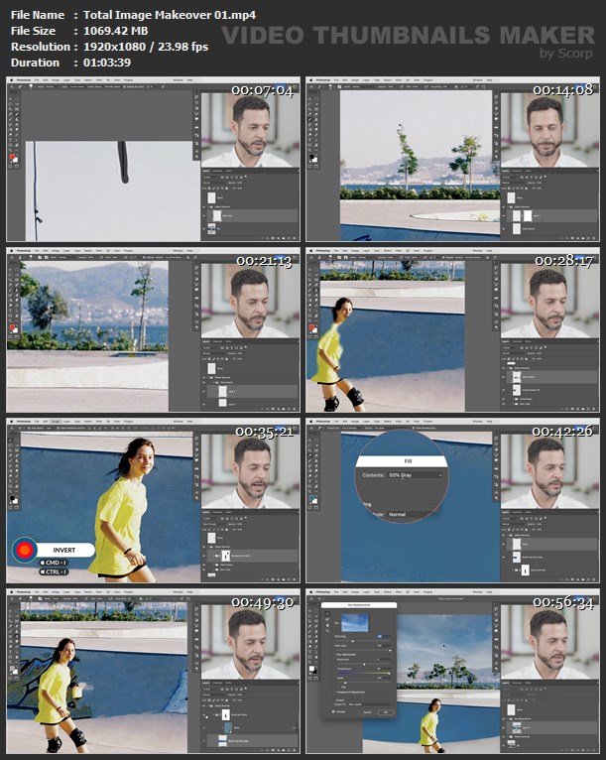Select the Move tool in the 00:14:08 frame
The height and width of the screenshot is (760, 606).
(311, 97)
